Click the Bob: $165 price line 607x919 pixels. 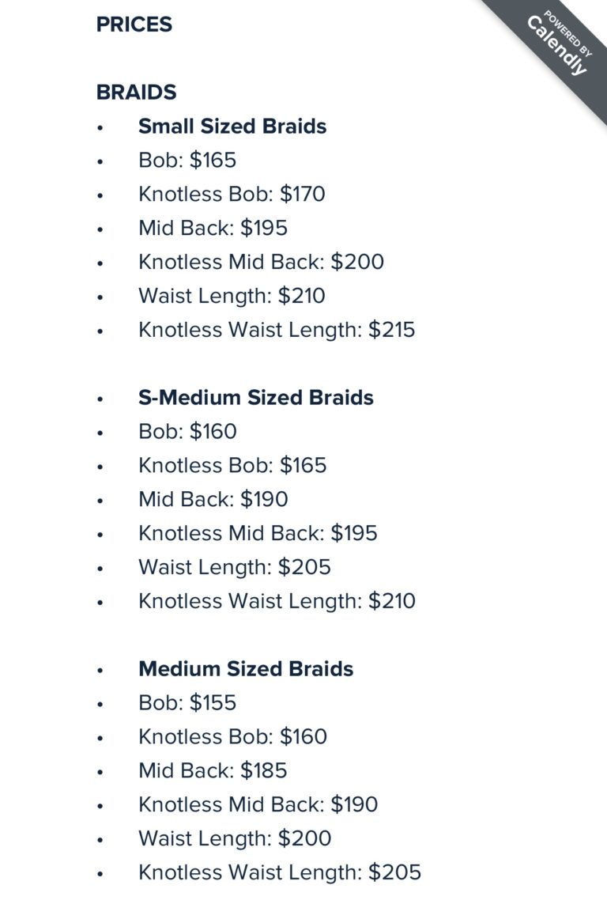187,161
